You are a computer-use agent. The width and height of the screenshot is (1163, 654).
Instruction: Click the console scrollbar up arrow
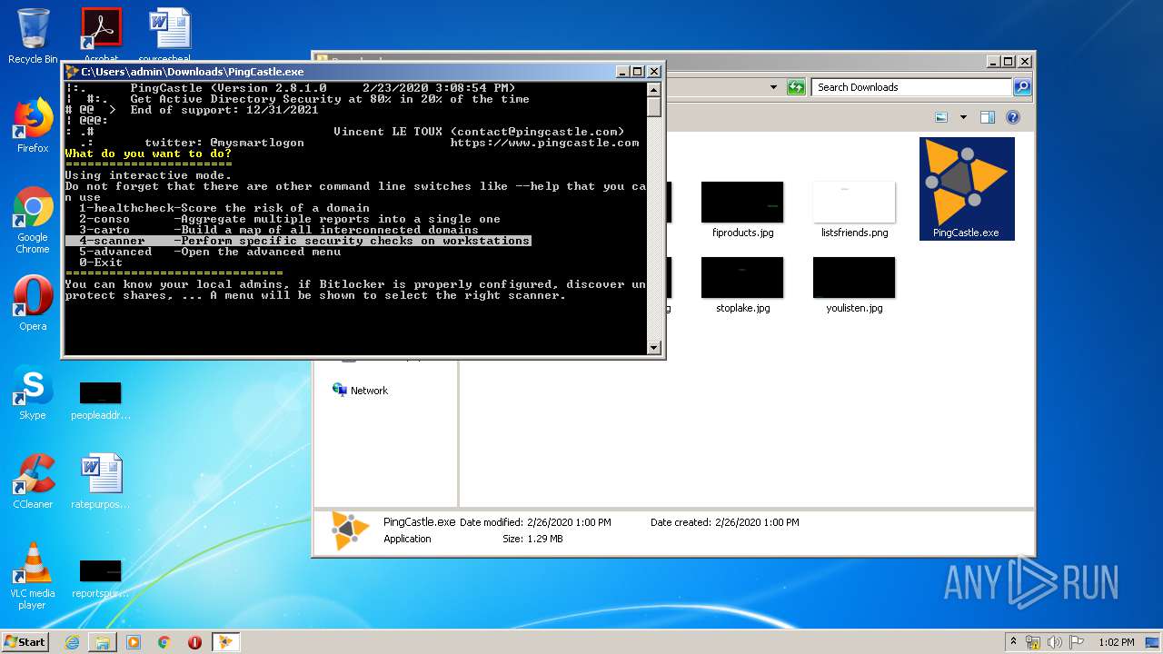coord(654,89)
